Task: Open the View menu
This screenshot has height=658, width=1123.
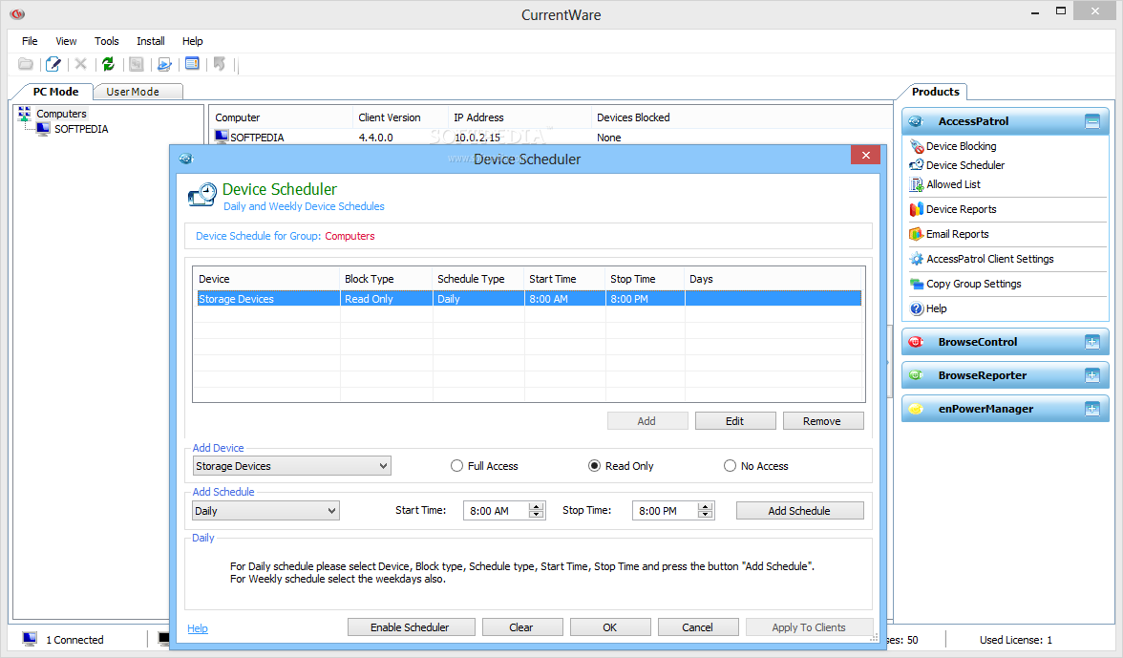Action: [66, 41]
